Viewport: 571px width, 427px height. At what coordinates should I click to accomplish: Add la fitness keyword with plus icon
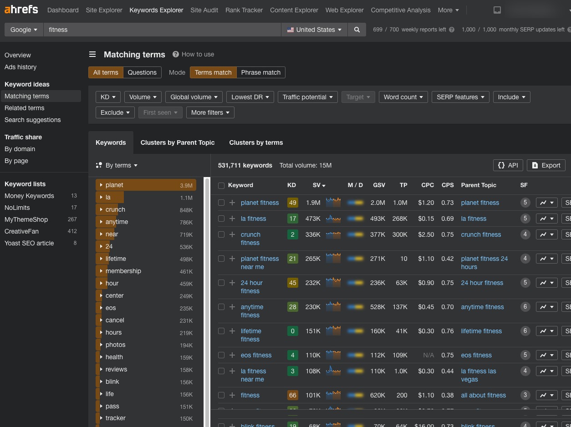[x=232, y=219]
